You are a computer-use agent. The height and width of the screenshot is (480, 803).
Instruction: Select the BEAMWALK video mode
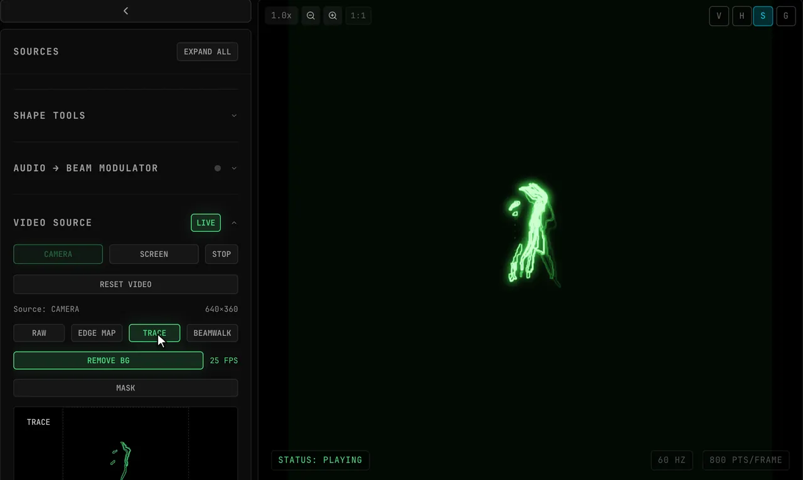[x=212, y=333]
